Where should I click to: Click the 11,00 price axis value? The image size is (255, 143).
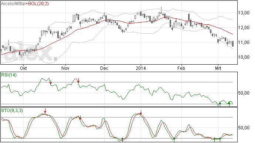point(244,42)
